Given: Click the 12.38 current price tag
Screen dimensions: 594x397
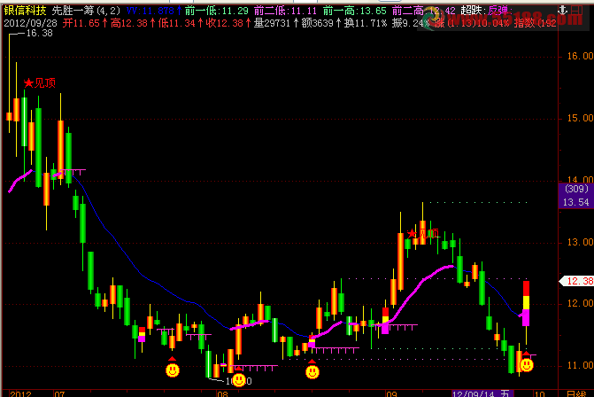Looking at the screenshot, I should coord(577,281).
